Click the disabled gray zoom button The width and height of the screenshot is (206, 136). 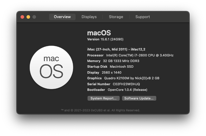click(34, 17)
